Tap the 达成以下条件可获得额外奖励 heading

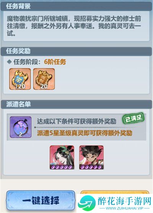(76, 121)
